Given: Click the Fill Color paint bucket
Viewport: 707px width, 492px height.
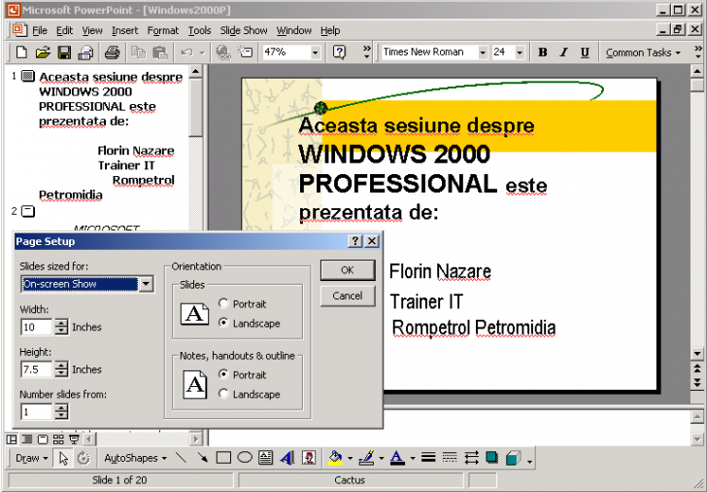Looking at the screenshot, I should click(x=335, y=458).
